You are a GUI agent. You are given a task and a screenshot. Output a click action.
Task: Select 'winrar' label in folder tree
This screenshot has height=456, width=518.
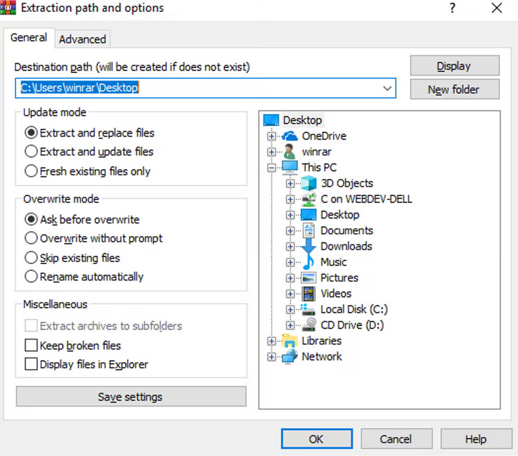(316, 152)
